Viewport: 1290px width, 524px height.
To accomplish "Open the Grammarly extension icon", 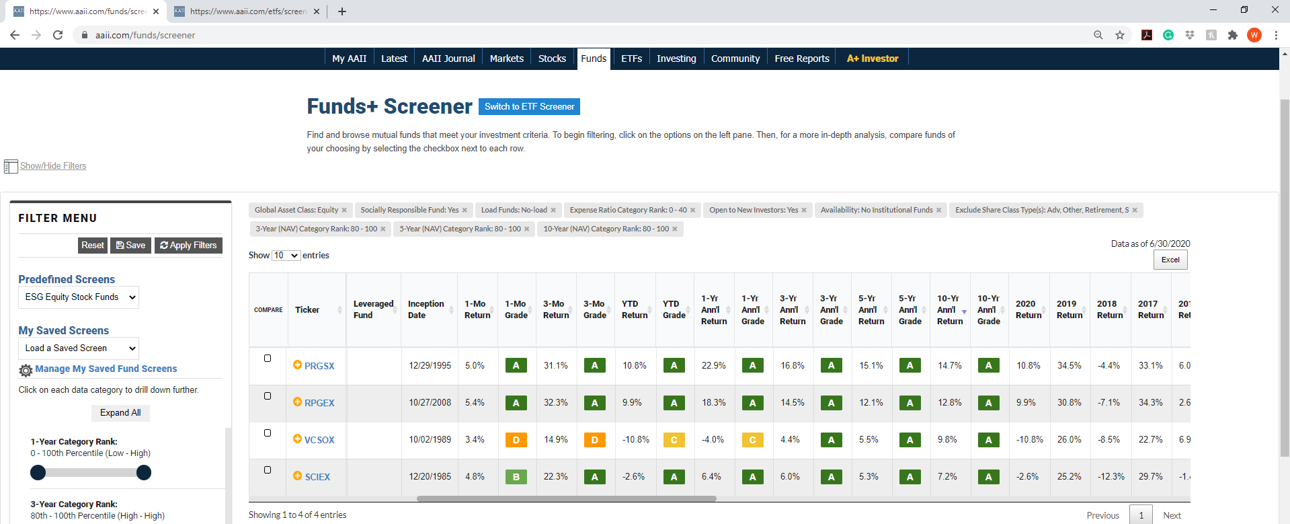I will click(1168, 35).
